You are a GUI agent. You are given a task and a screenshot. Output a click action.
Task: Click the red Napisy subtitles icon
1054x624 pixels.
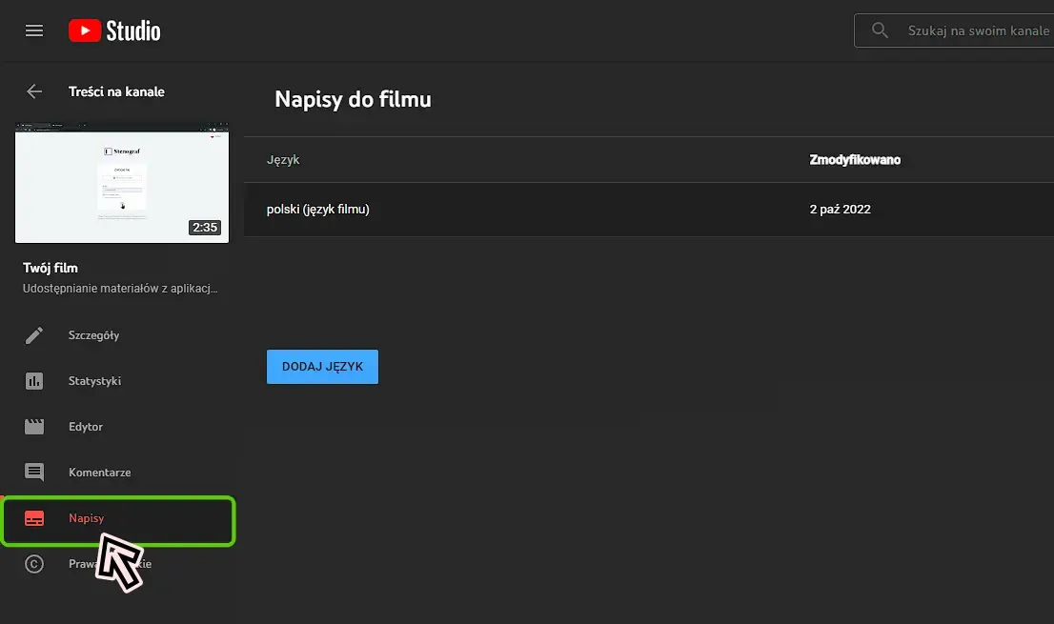tap(34, 518)
